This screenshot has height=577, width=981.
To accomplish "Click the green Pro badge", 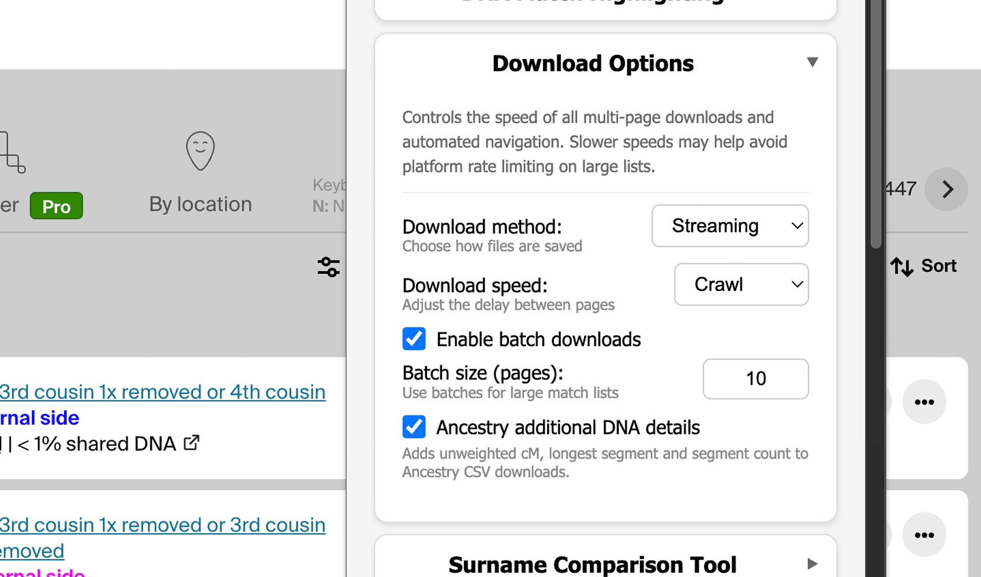I will tap(57, 206).
